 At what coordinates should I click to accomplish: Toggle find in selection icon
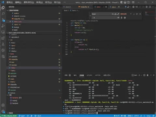[x=137, y=14]
